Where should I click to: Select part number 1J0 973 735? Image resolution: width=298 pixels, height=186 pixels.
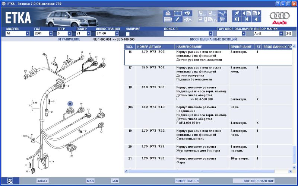153,158
